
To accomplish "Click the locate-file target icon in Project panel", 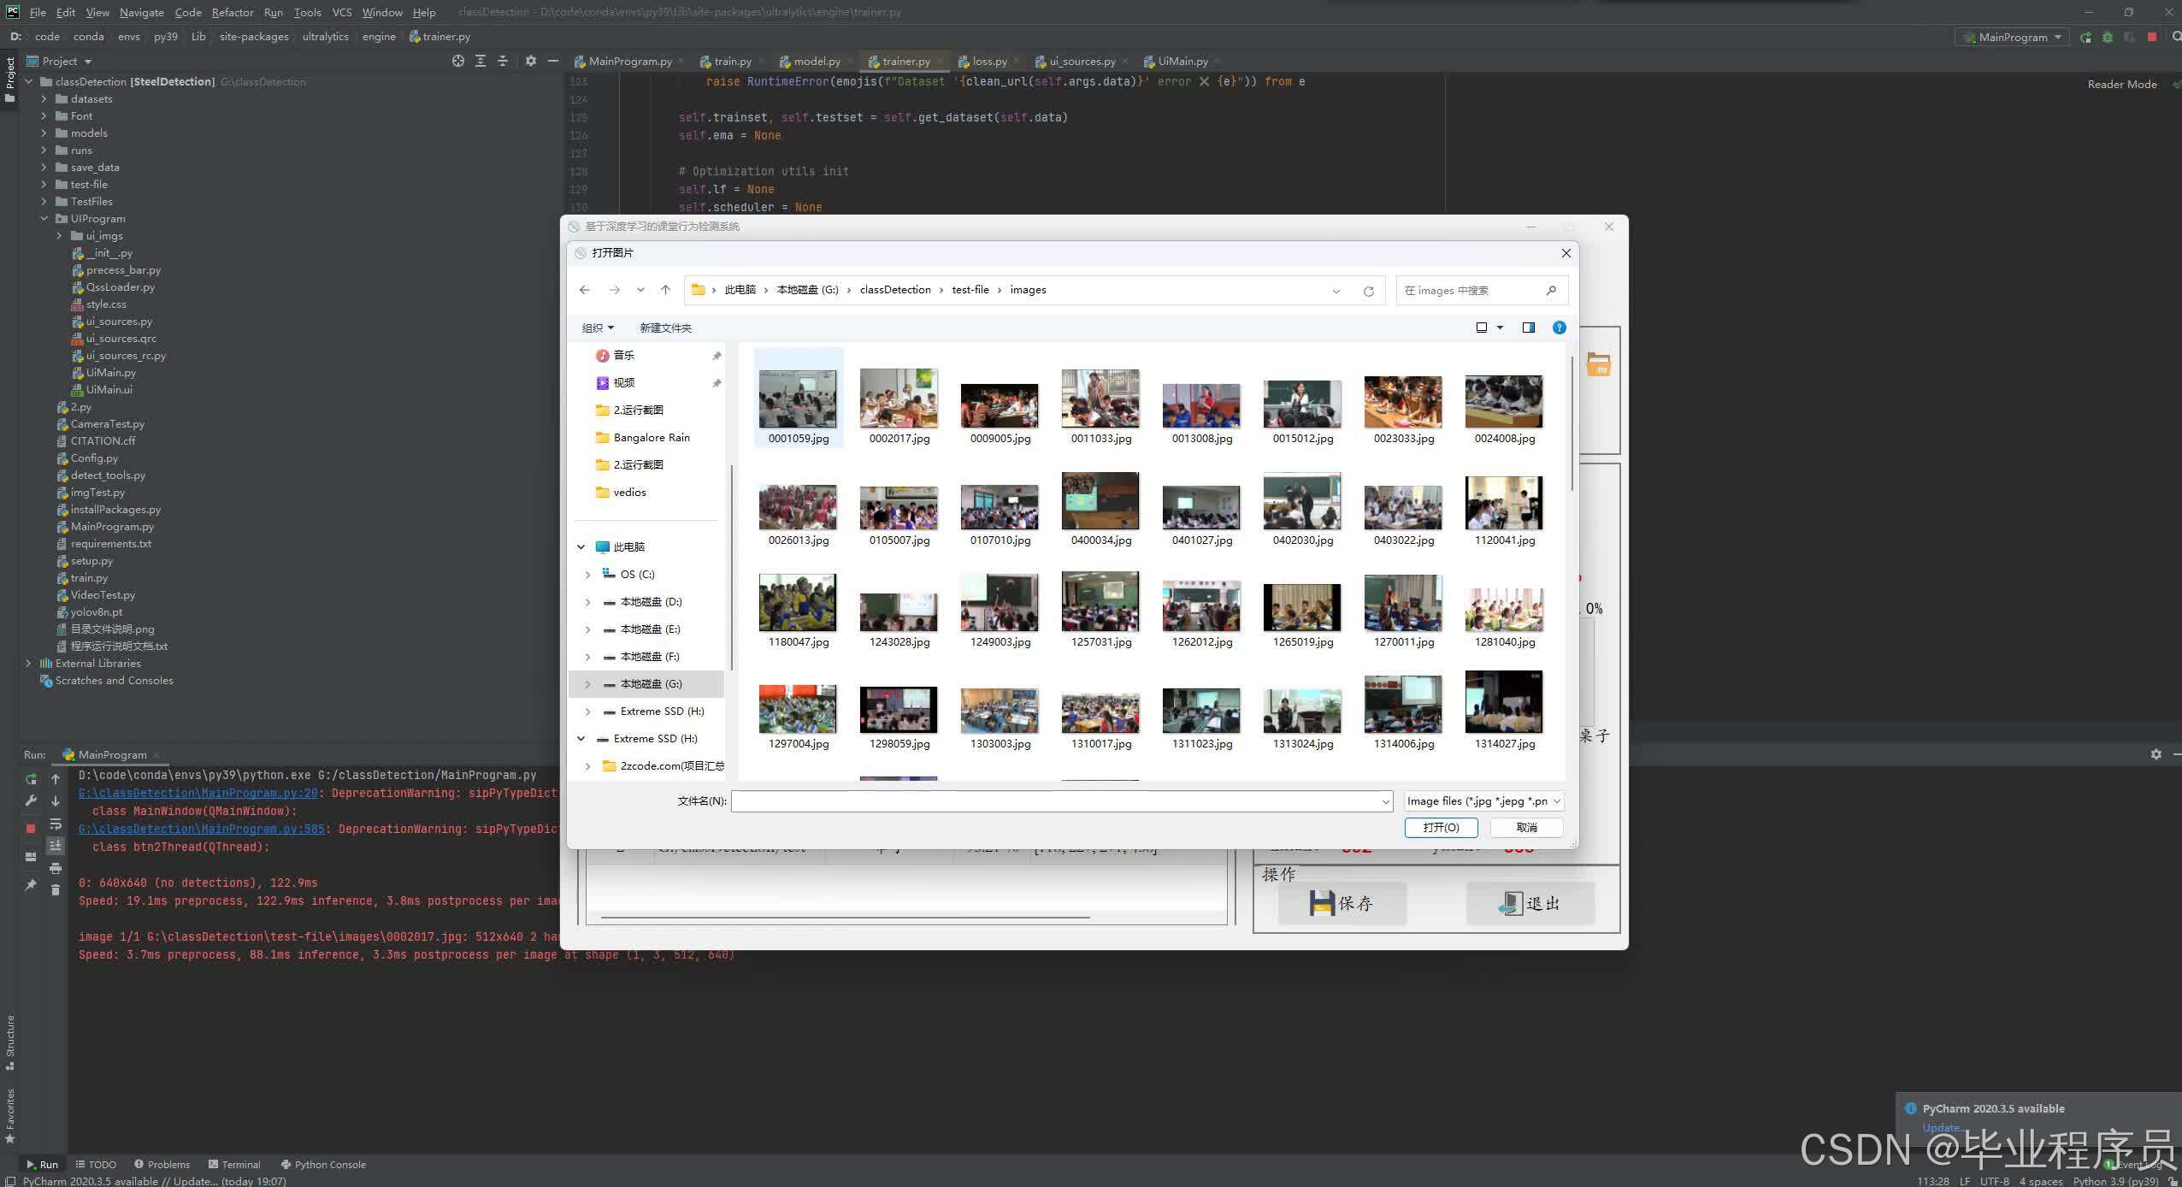I will coord(458,61).
